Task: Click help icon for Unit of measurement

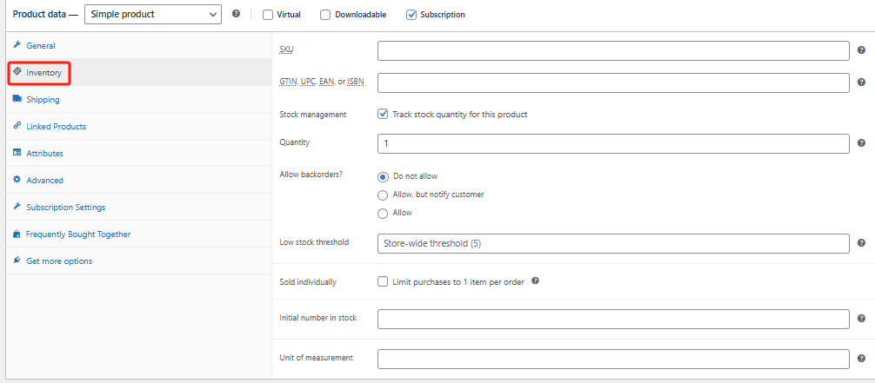Action: [x=861, y=359]
